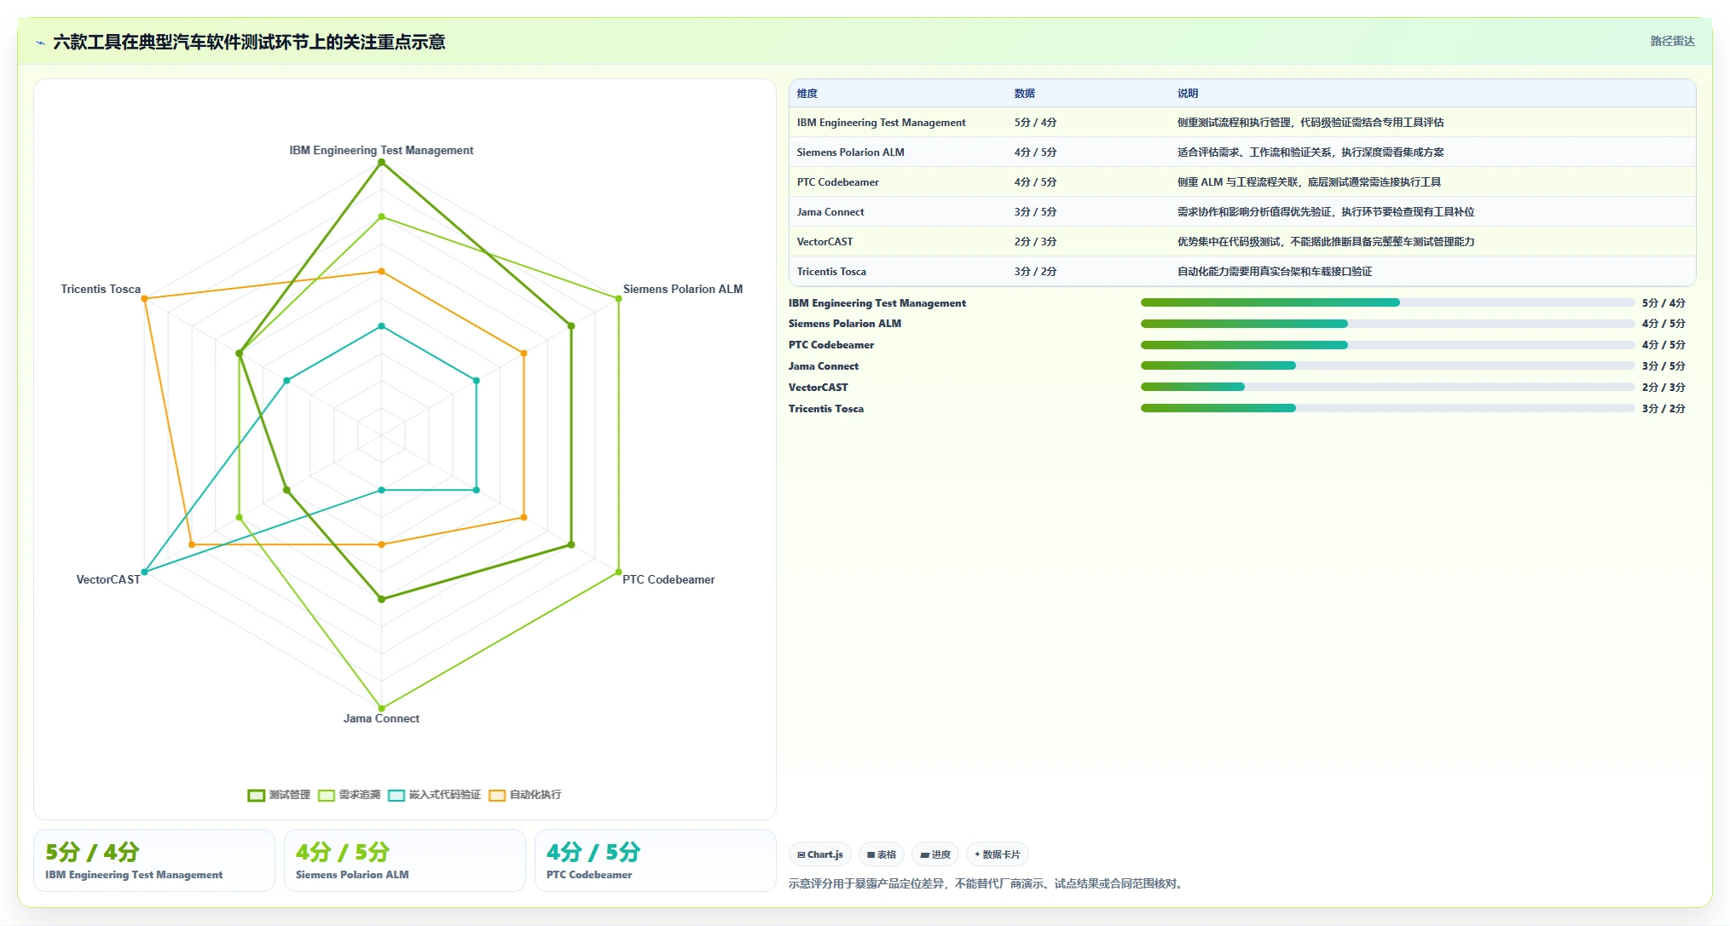The height and width of the screenshot is (926, 1730).
Task: Click the orange data point at Tricentis Tosca
Action: 144,299
